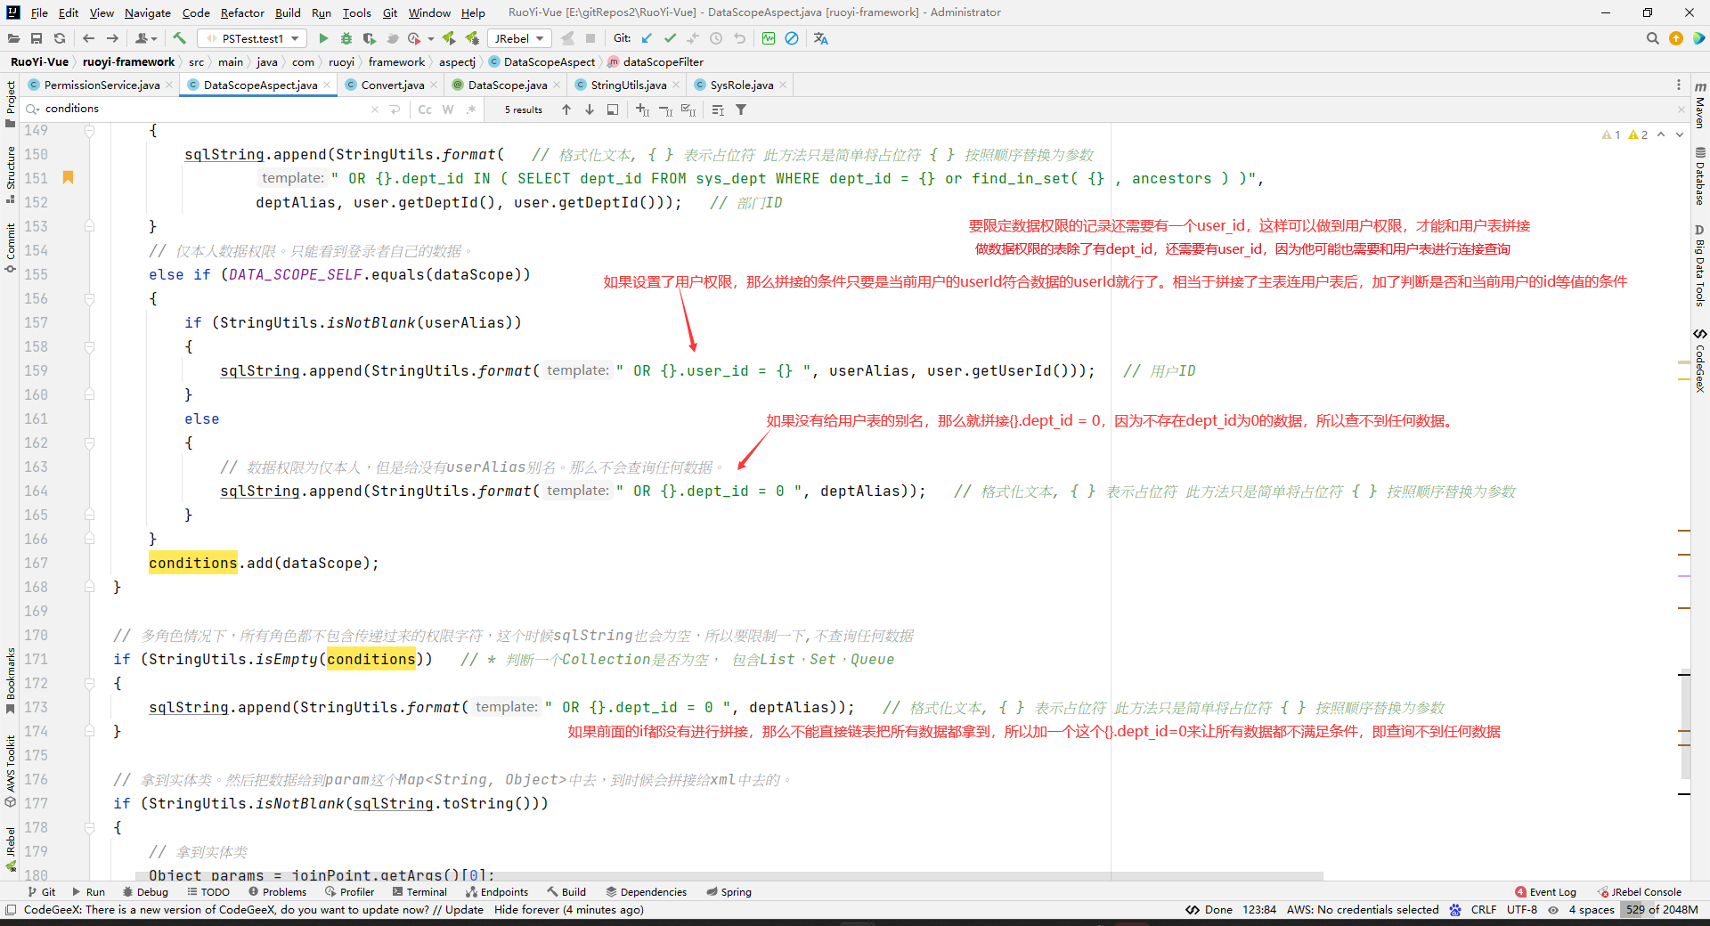
Task: Open the Terminal tool window
Action: point(419,892)
